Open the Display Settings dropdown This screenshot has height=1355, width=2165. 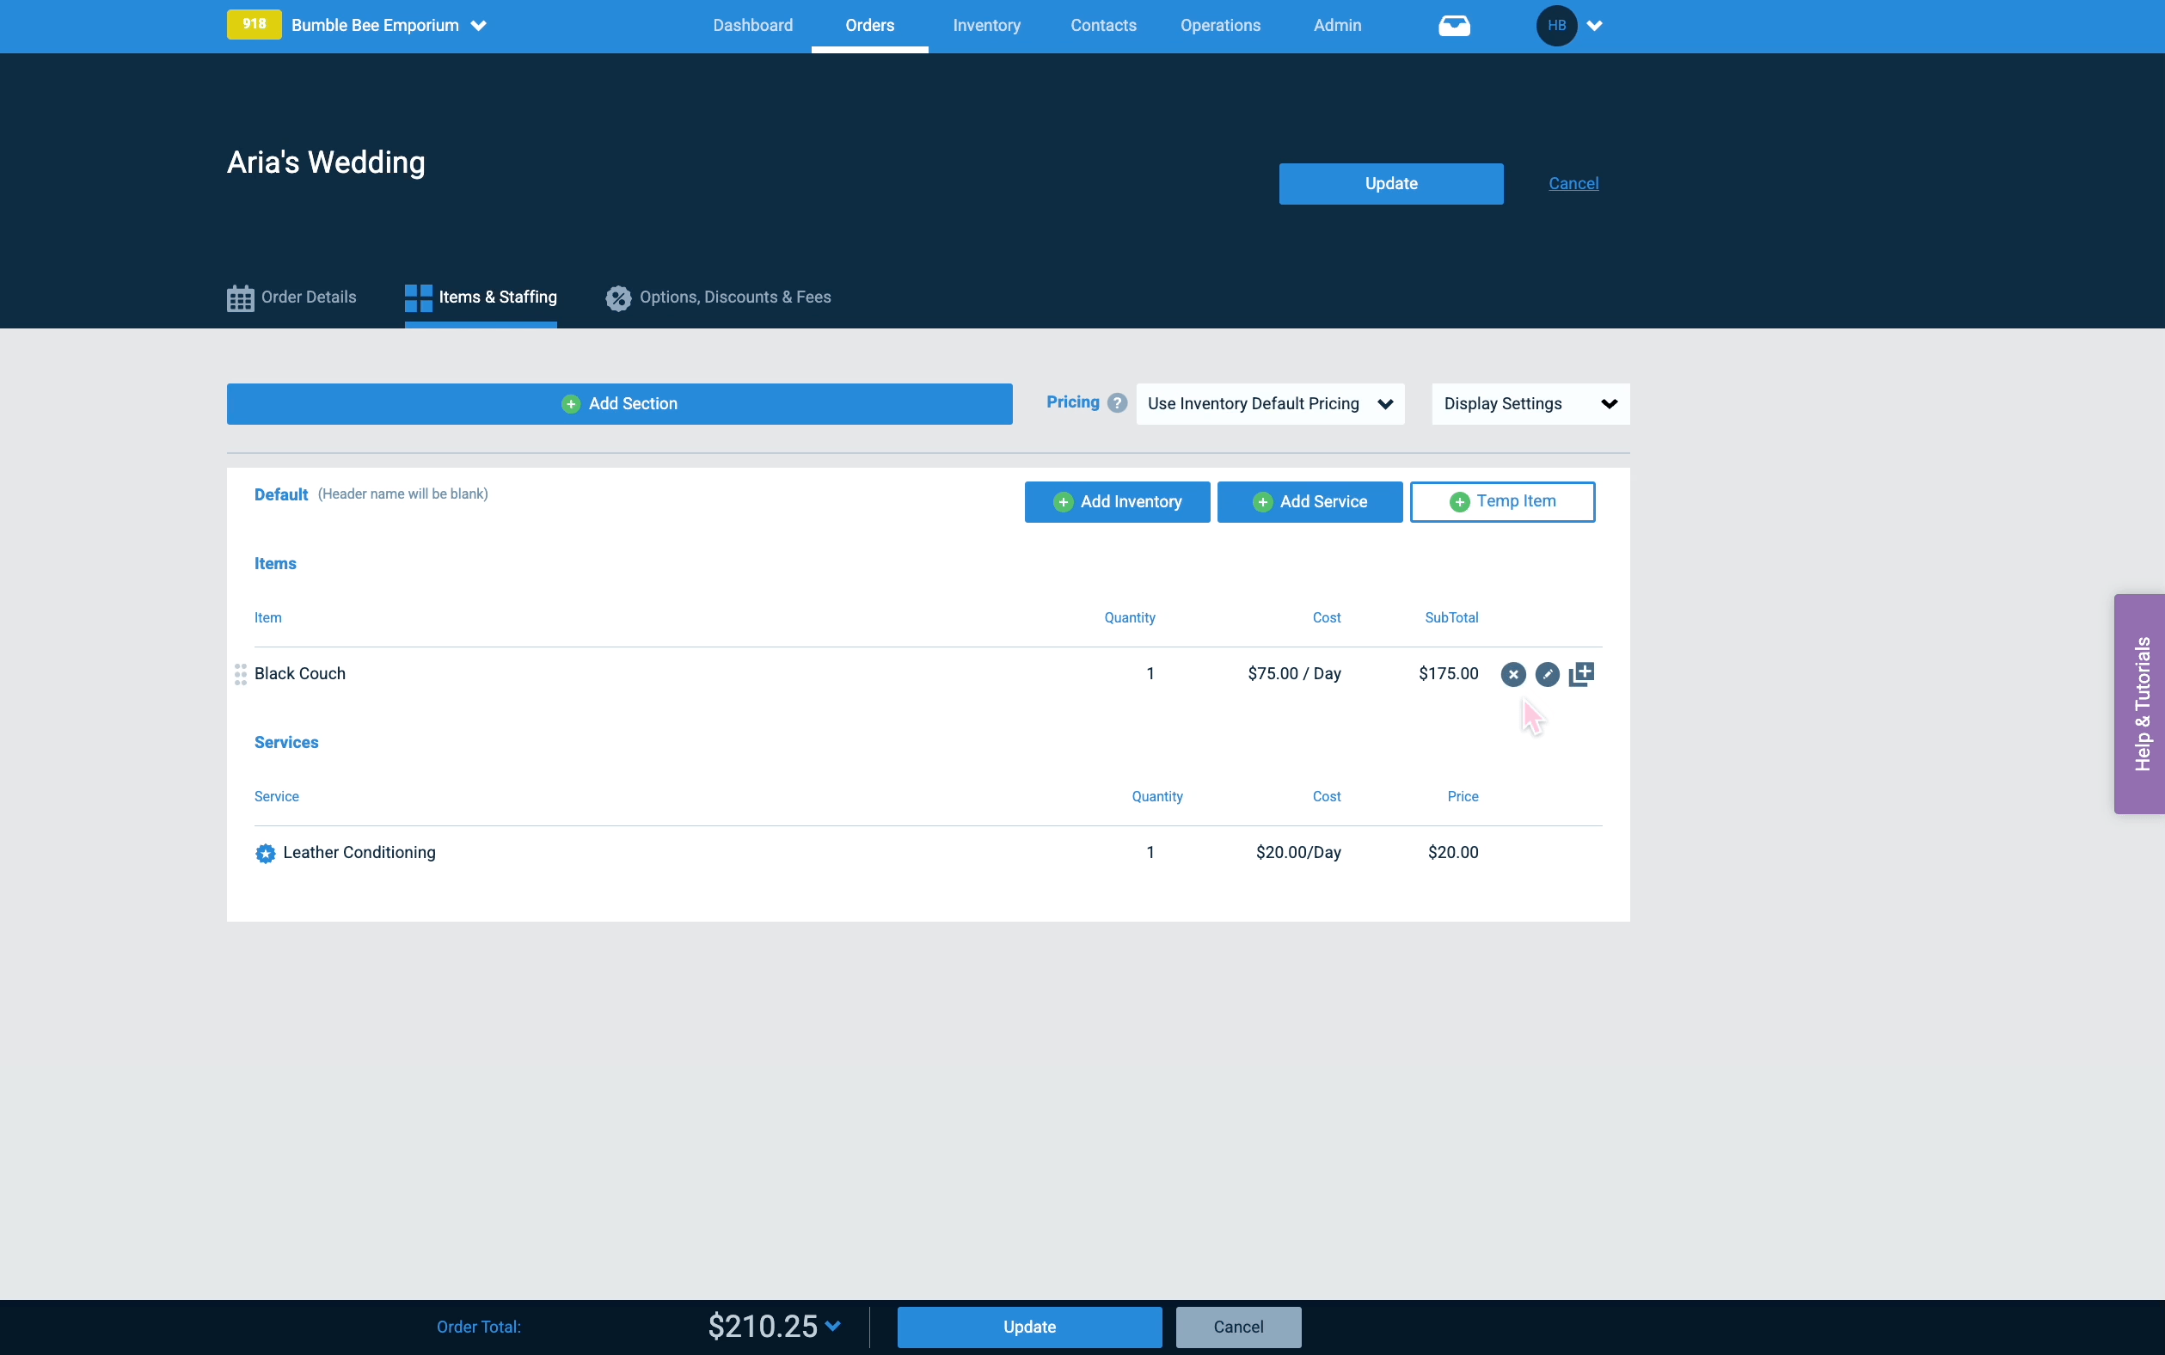click(1530, 404)
